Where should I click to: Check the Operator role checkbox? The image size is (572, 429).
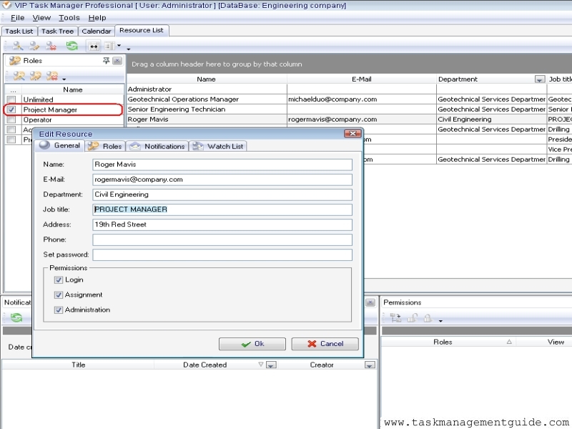coord(11,119)
